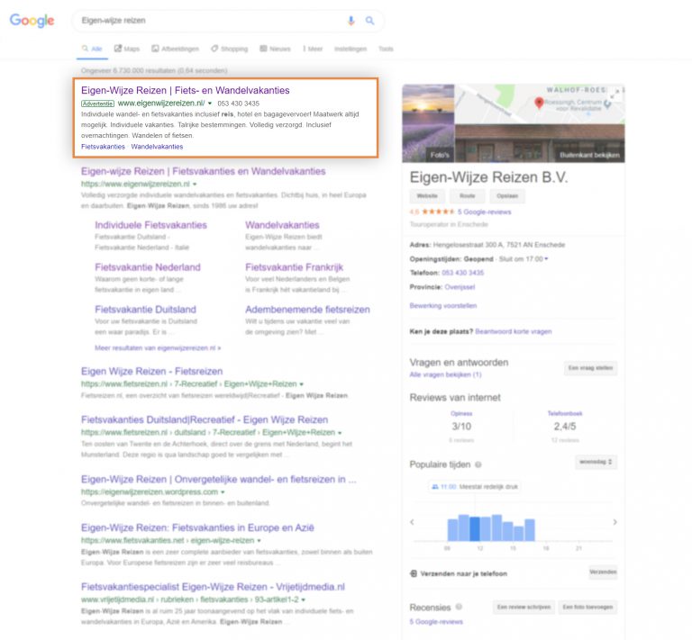This screenshot has height=640, width=692.
Task: Click the Verzenden button
Action: tap(603, 572)
